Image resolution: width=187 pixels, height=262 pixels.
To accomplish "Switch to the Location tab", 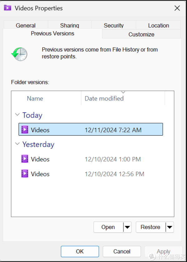I will pos(158,25).
